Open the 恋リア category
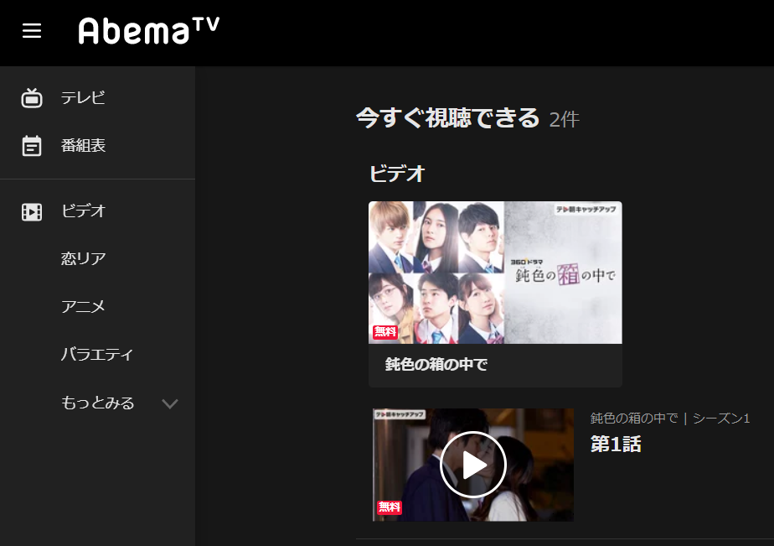Screen dimensions: 774x546 tap(84, 258)
